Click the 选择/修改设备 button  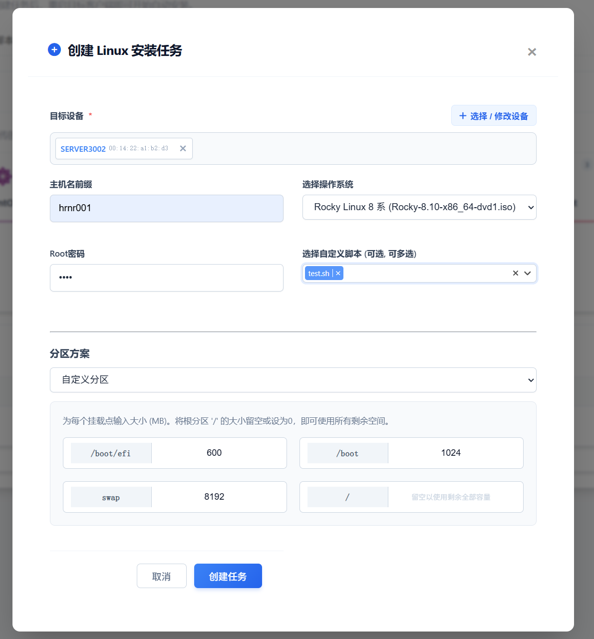click(493, 115)
